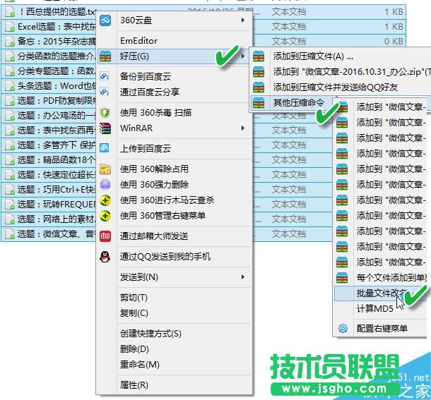This screenshot has height=400, width=431.
Task: Click the QQ penguin icon
Action: [x=105, y=257]
